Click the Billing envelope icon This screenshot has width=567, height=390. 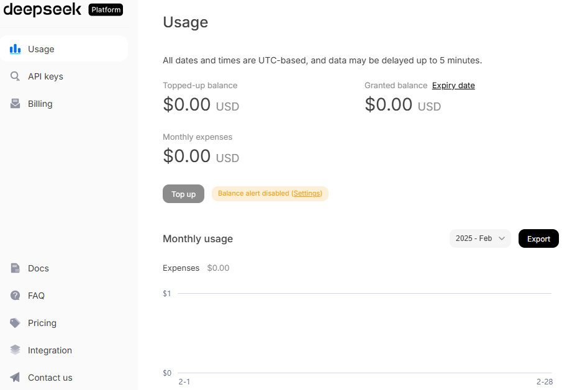coord(16,104)
